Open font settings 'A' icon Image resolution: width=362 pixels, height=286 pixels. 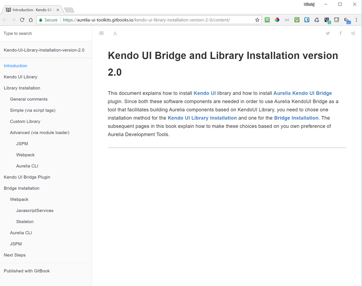(x=115, y=33)
